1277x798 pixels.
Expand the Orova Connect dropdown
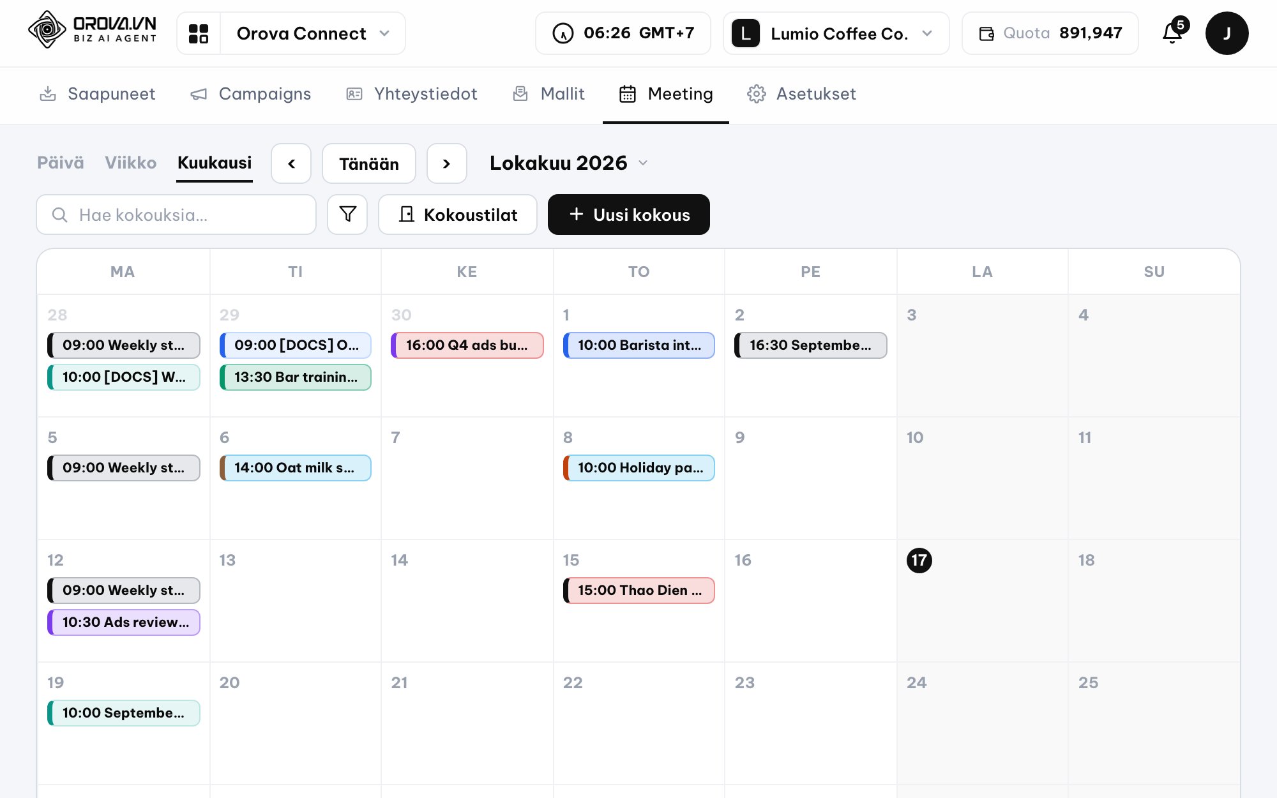click(x=313, y=33)
